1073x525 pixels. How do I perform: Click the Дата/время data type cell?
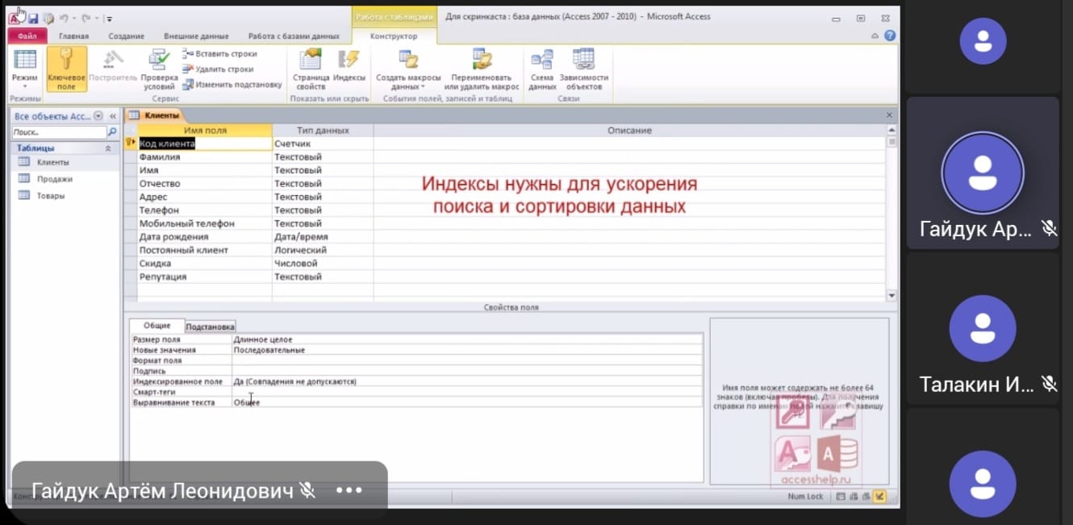323,237
